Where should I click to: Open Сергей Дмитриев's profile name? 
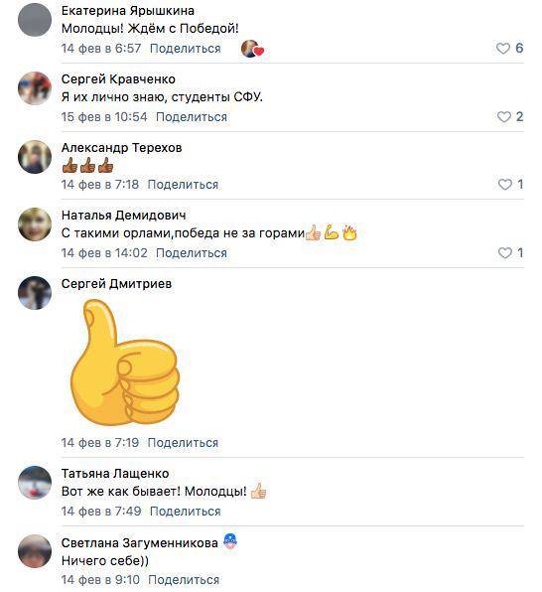pos(116,284)
